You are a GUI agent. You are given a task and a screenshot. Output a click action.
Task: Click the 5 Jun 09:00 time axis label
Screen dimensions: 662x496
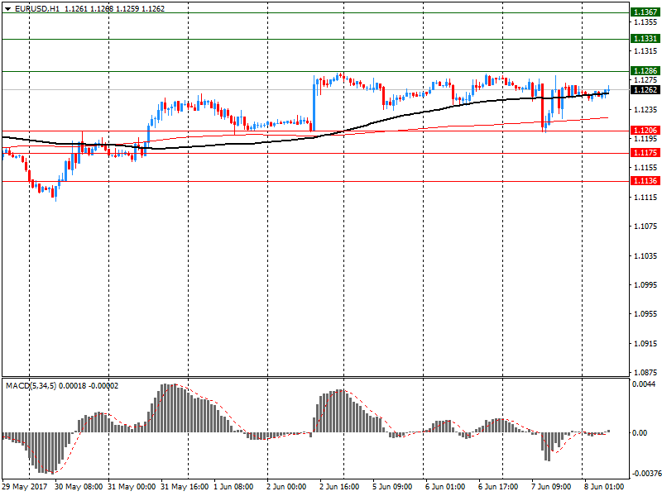[x=392, y=487]
